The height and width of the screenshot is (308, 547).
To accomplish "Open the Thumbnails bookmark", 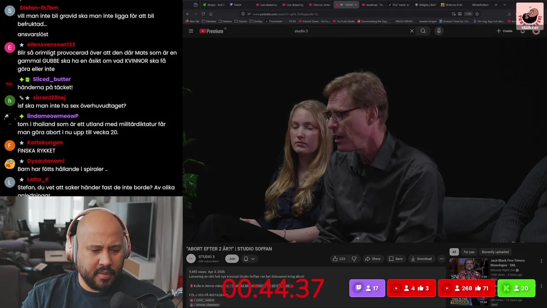I will click(x=274, y=21).
